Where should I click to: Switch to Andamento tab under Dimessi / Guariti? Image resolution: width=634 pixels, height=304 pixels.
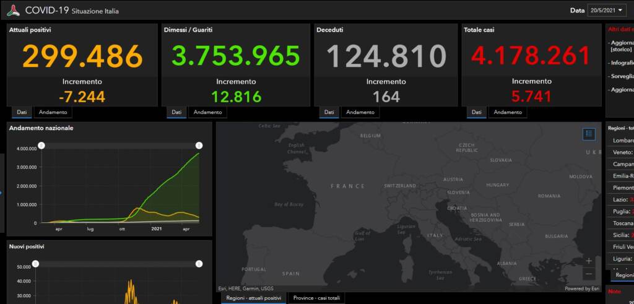click(x=207, y=112)
